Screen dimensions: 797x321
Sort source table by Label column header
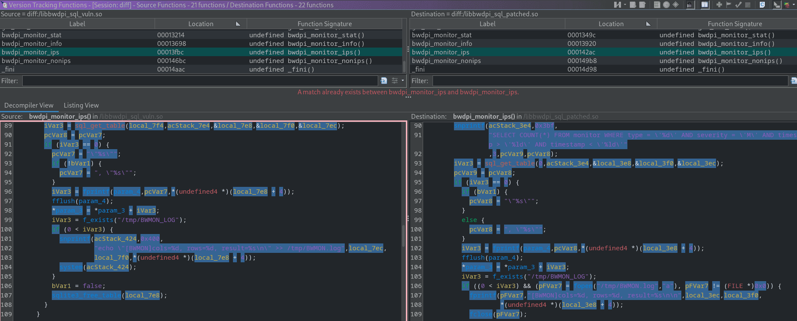78,24
